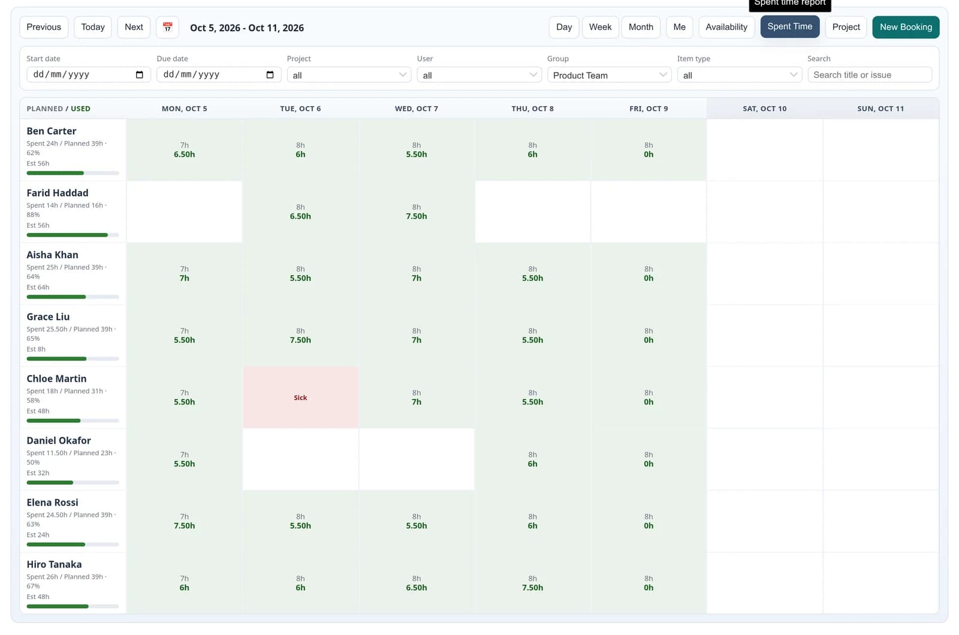This screenshot has width=959, height=635.
Task: Open Ben Carter's Monday 6.50h cell
Action: (185, 150)
